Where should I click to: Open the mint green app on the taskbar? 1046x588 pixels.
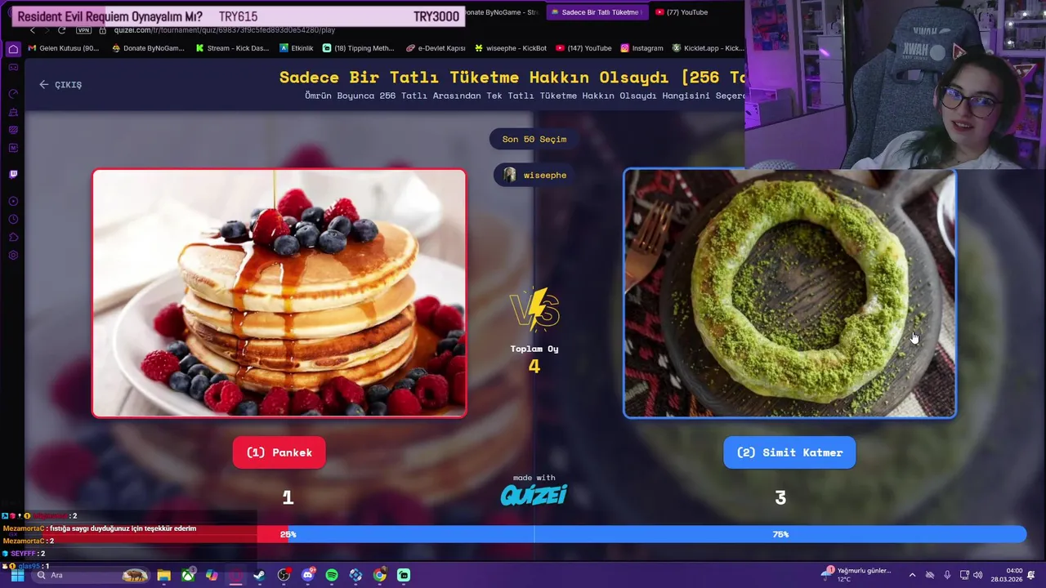click(x=404, y=575)
